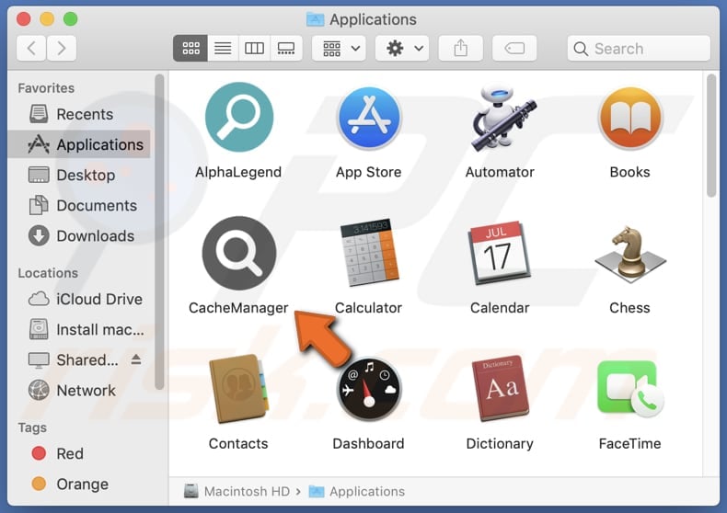Click the AlphaLegend name label

tap(238, 172)
